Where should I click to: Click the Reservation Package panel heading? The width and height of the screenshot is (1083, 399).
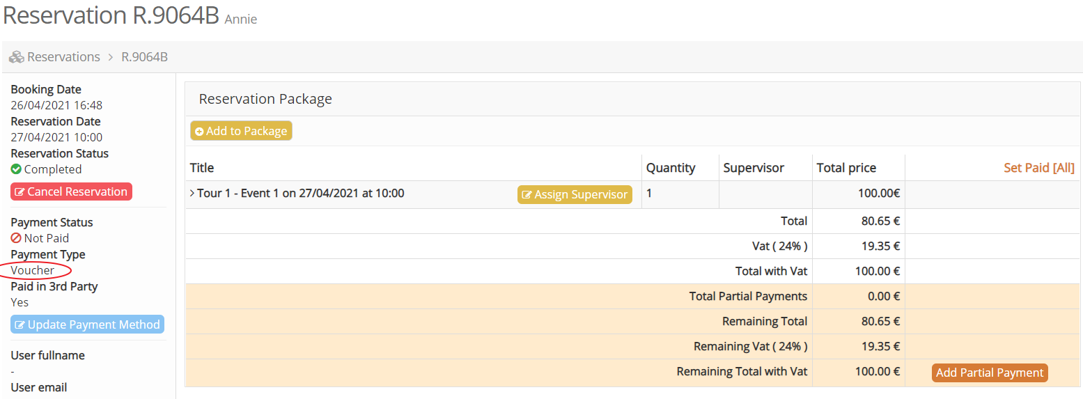pyautogui.click(x=265, y=99)
